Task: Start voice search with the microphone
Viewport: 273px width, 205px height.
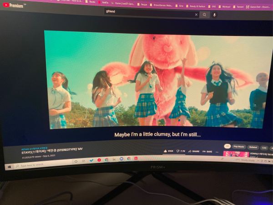Action: point(214,15)
